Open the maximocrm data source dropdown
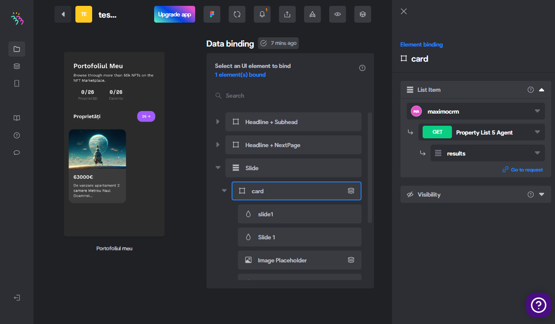 pos(476,111)
